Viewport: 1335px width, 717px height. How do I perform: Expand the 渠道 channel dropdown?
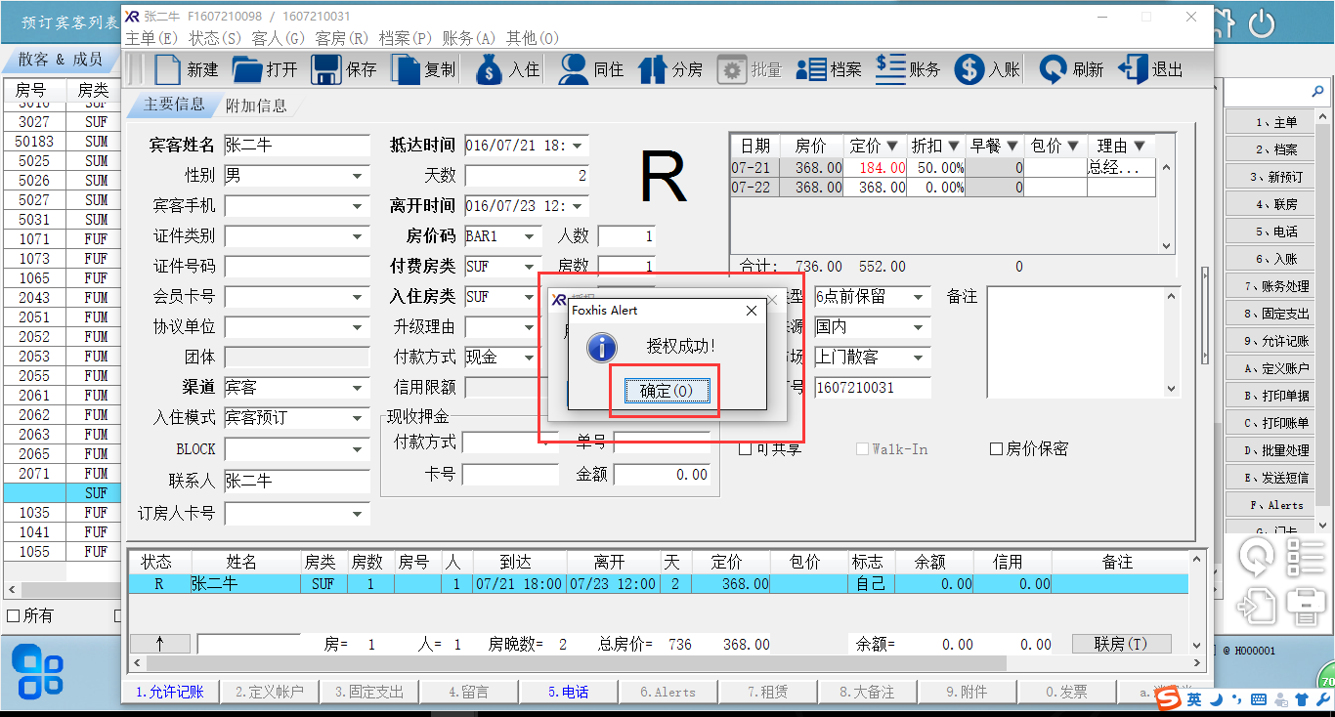coord(359,388)
